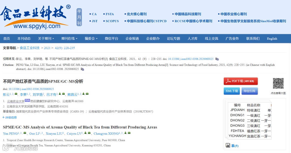The width and height of the screenshot is (291, 153).
Task: Click the email icon next to Yun PENG
Action: point(25,133)
